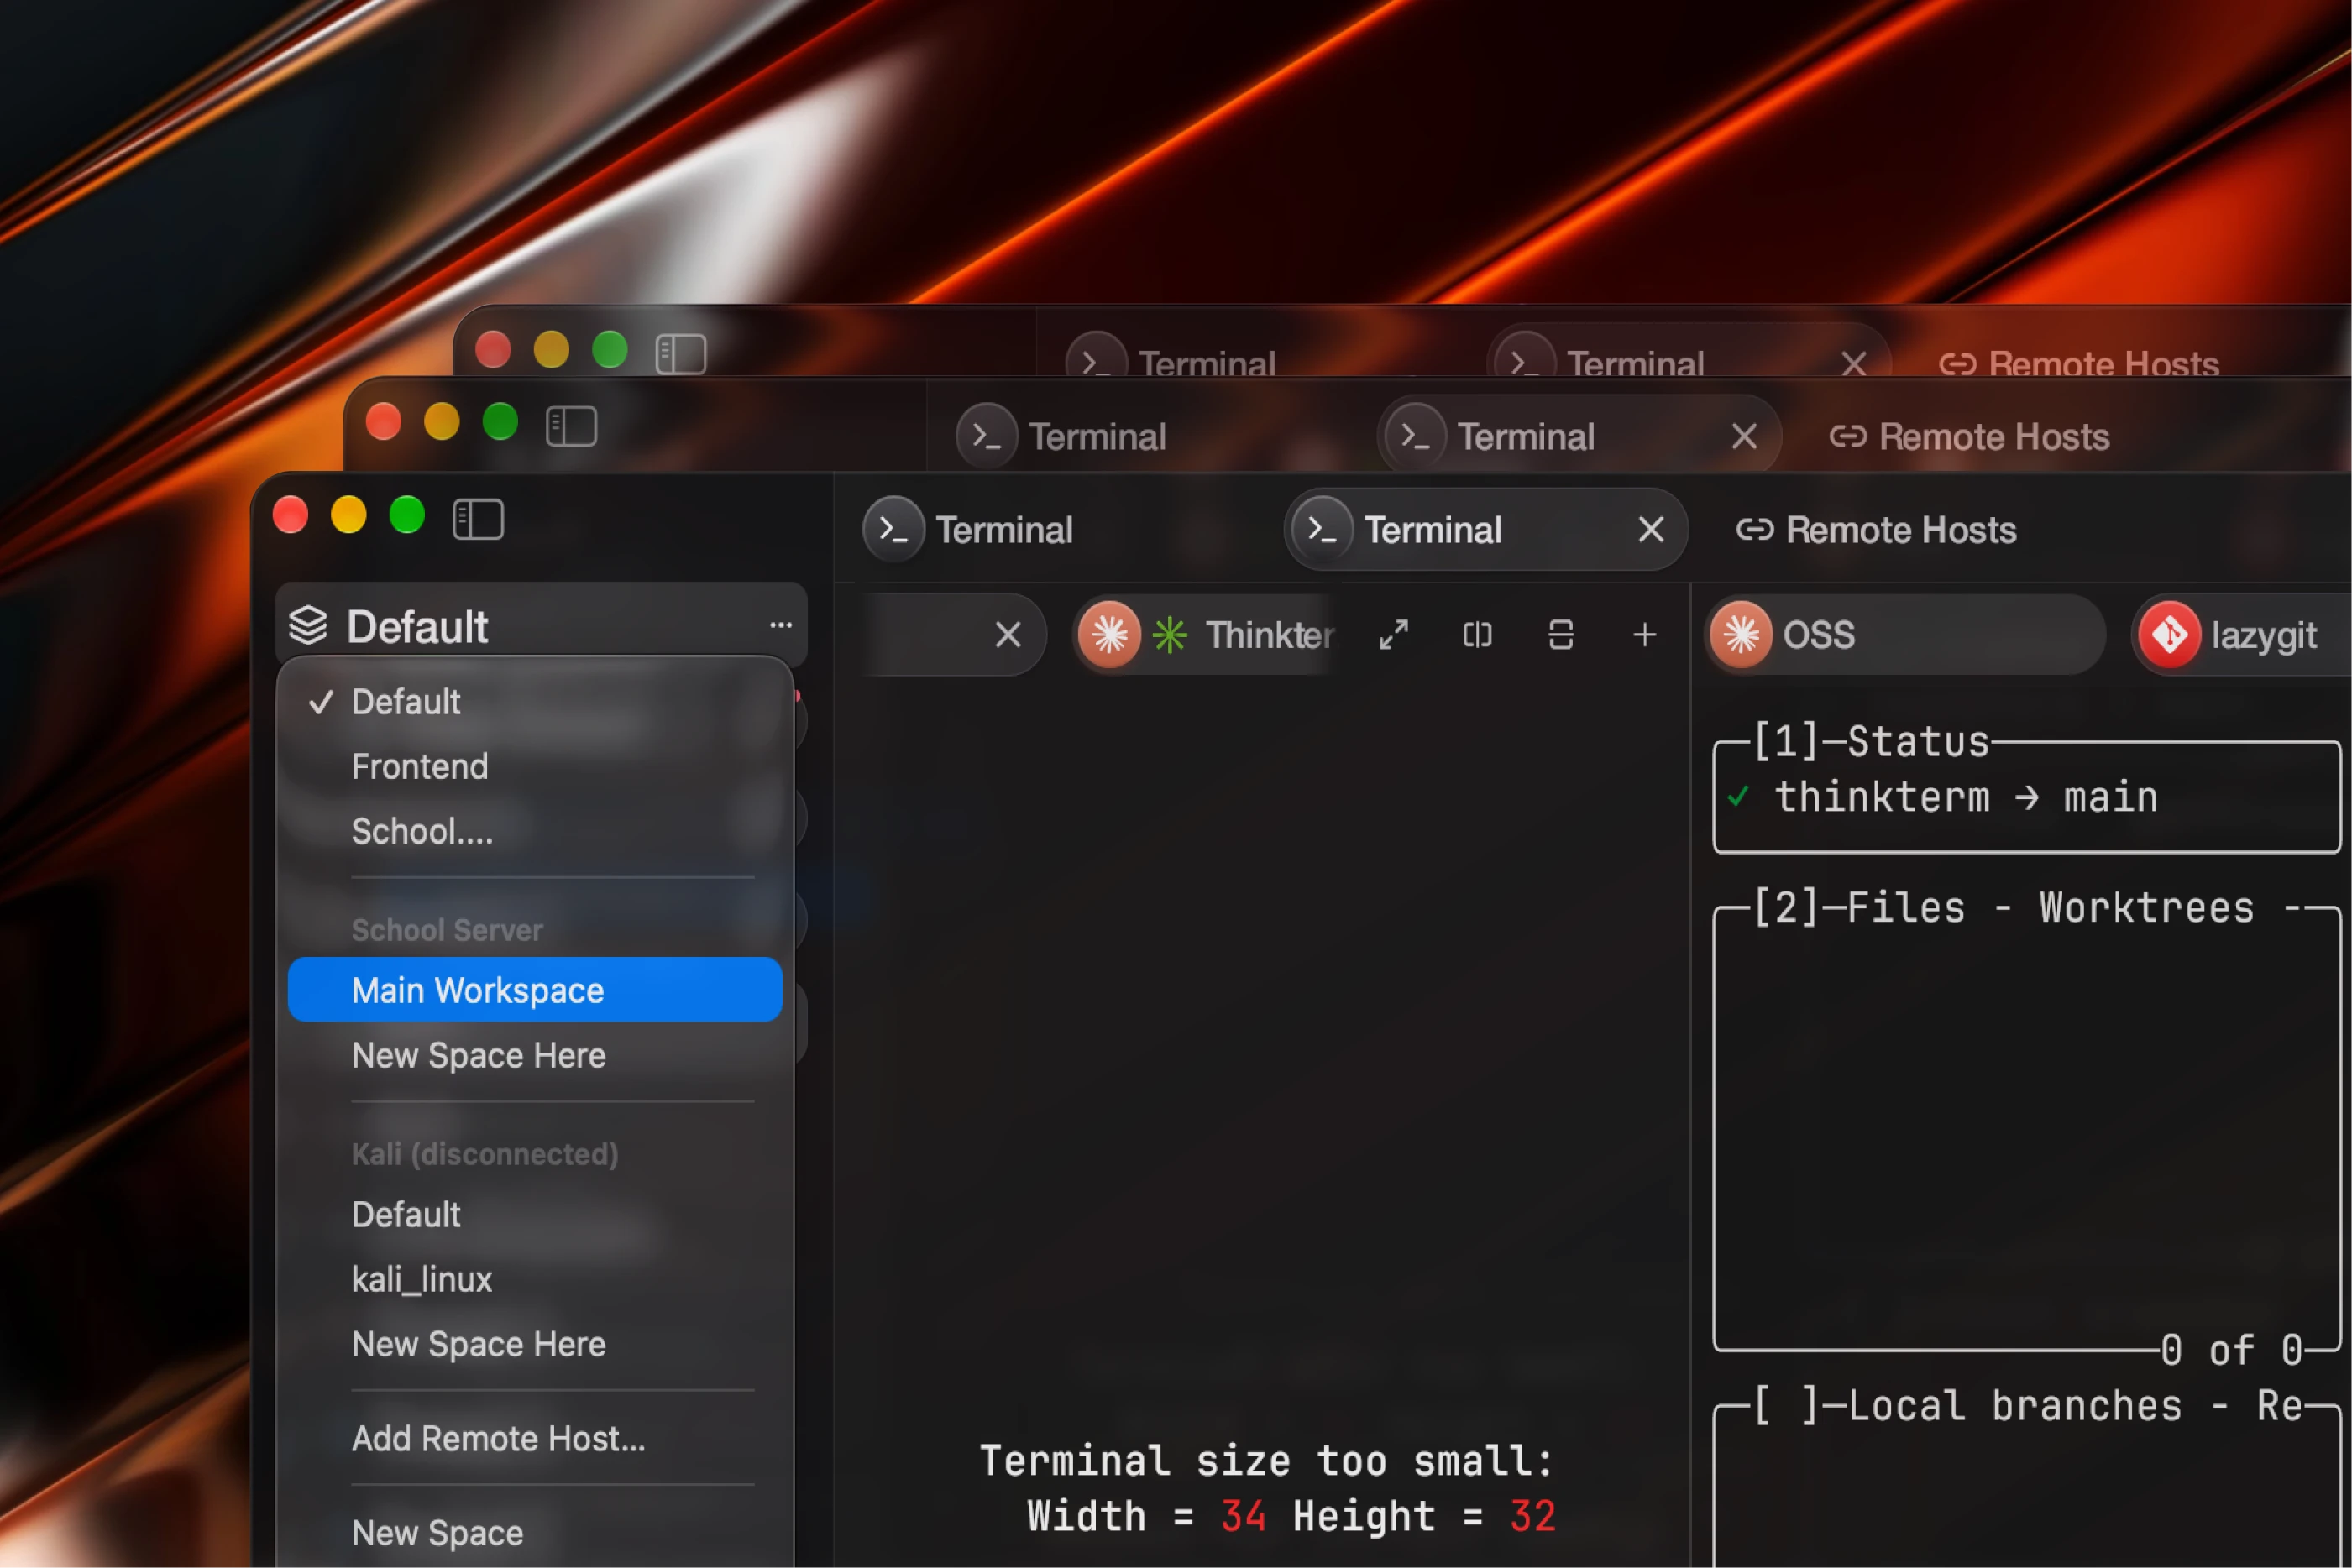Choose School.... space from menu
2352x1568 pixels.
534,832
